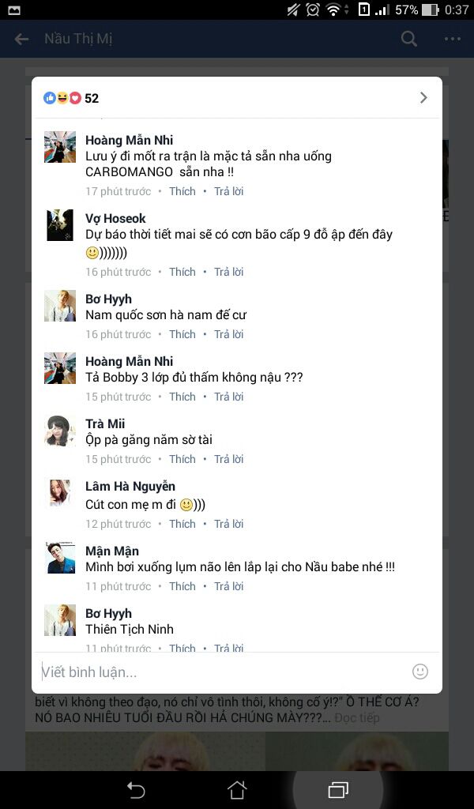
Task: Expand post text via Đọc tiếp
Action: coord(357,717)
